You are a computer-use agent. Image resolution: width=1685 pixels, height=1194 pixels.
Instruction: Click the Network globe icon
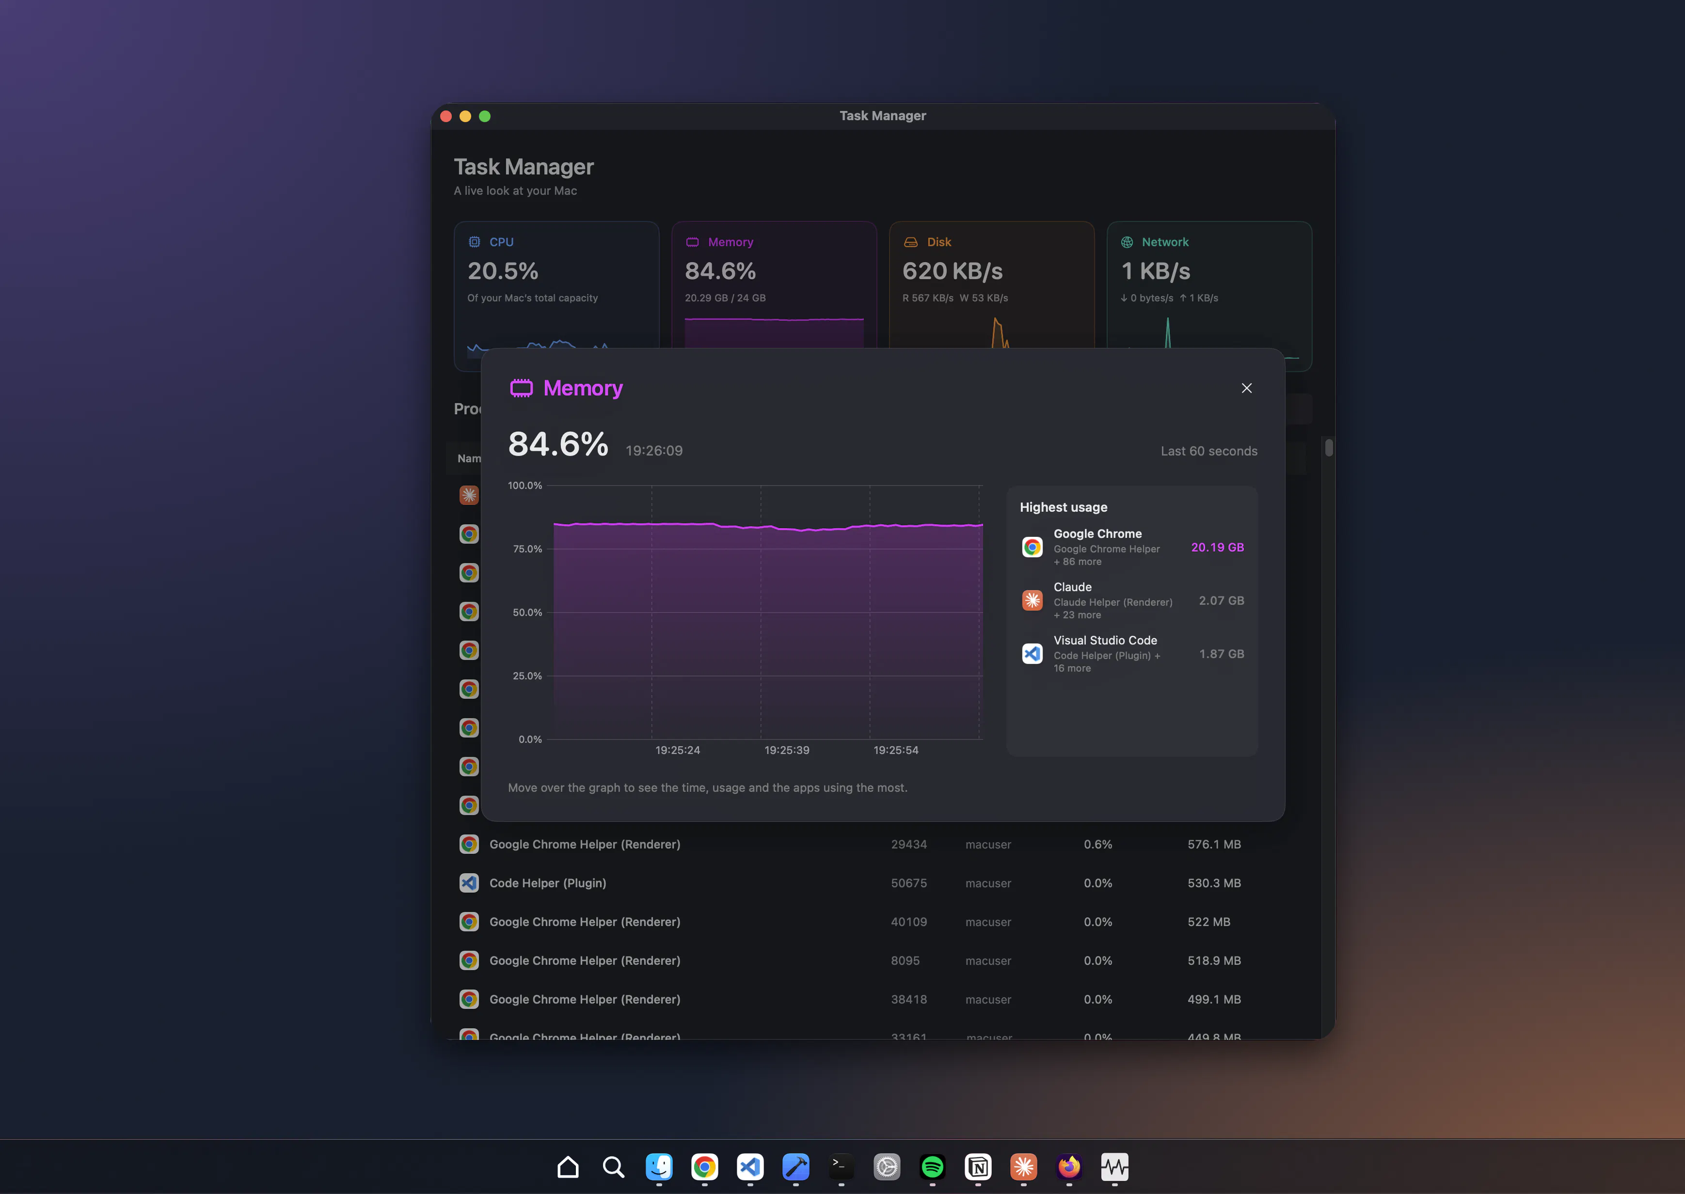[x=1127, y=242]
